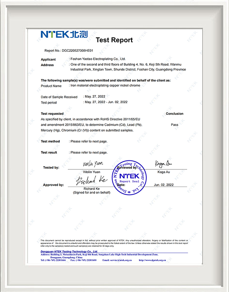Screen dimensions: 229x292
Task: Open Dongguan NTEK Testing Technology Co., Ltd. link
Action: coord(69,252)
